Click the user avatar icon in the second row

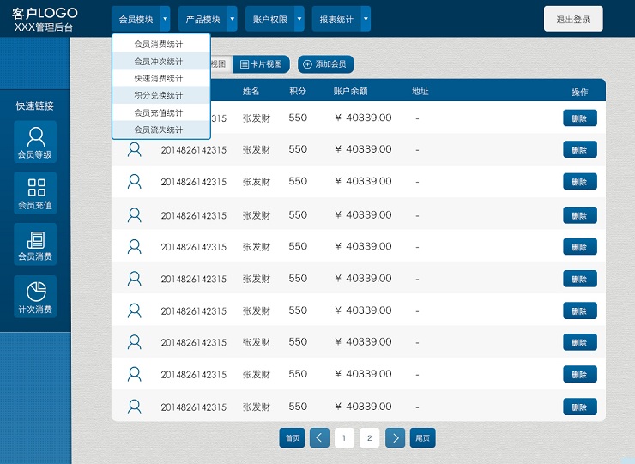[x=134, y=150]
